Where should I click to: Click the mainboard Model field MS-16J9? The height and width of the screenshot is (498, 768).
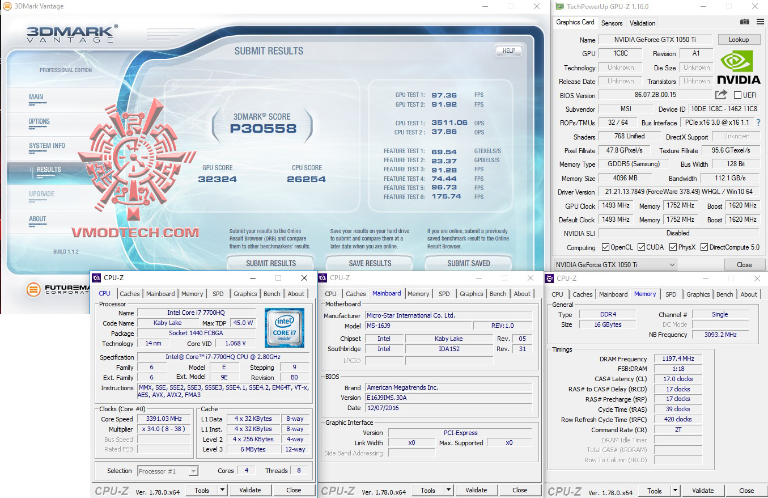pos(418,326)
